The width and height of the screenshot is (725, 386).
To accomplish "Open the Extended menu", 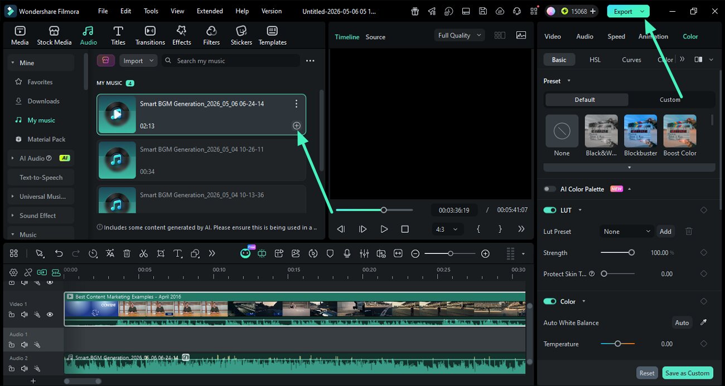I will [x=210, y=11].
